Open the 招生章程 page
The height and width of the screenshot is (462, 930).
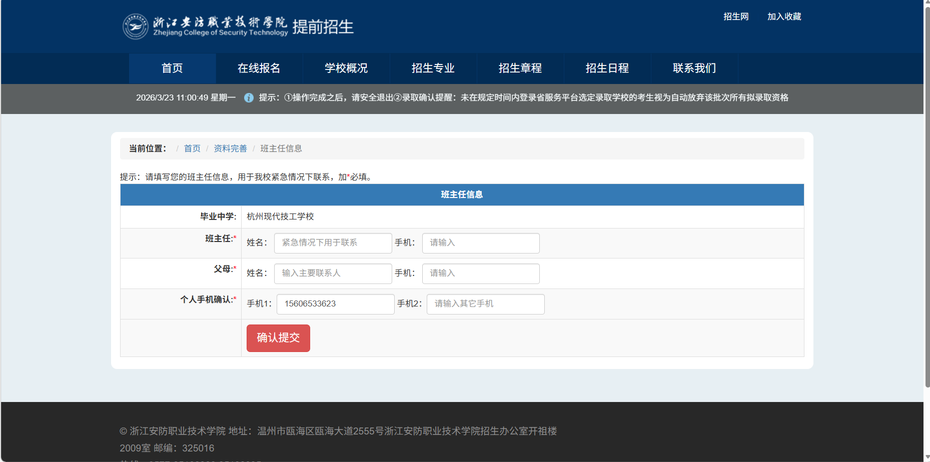click(520, 68)
